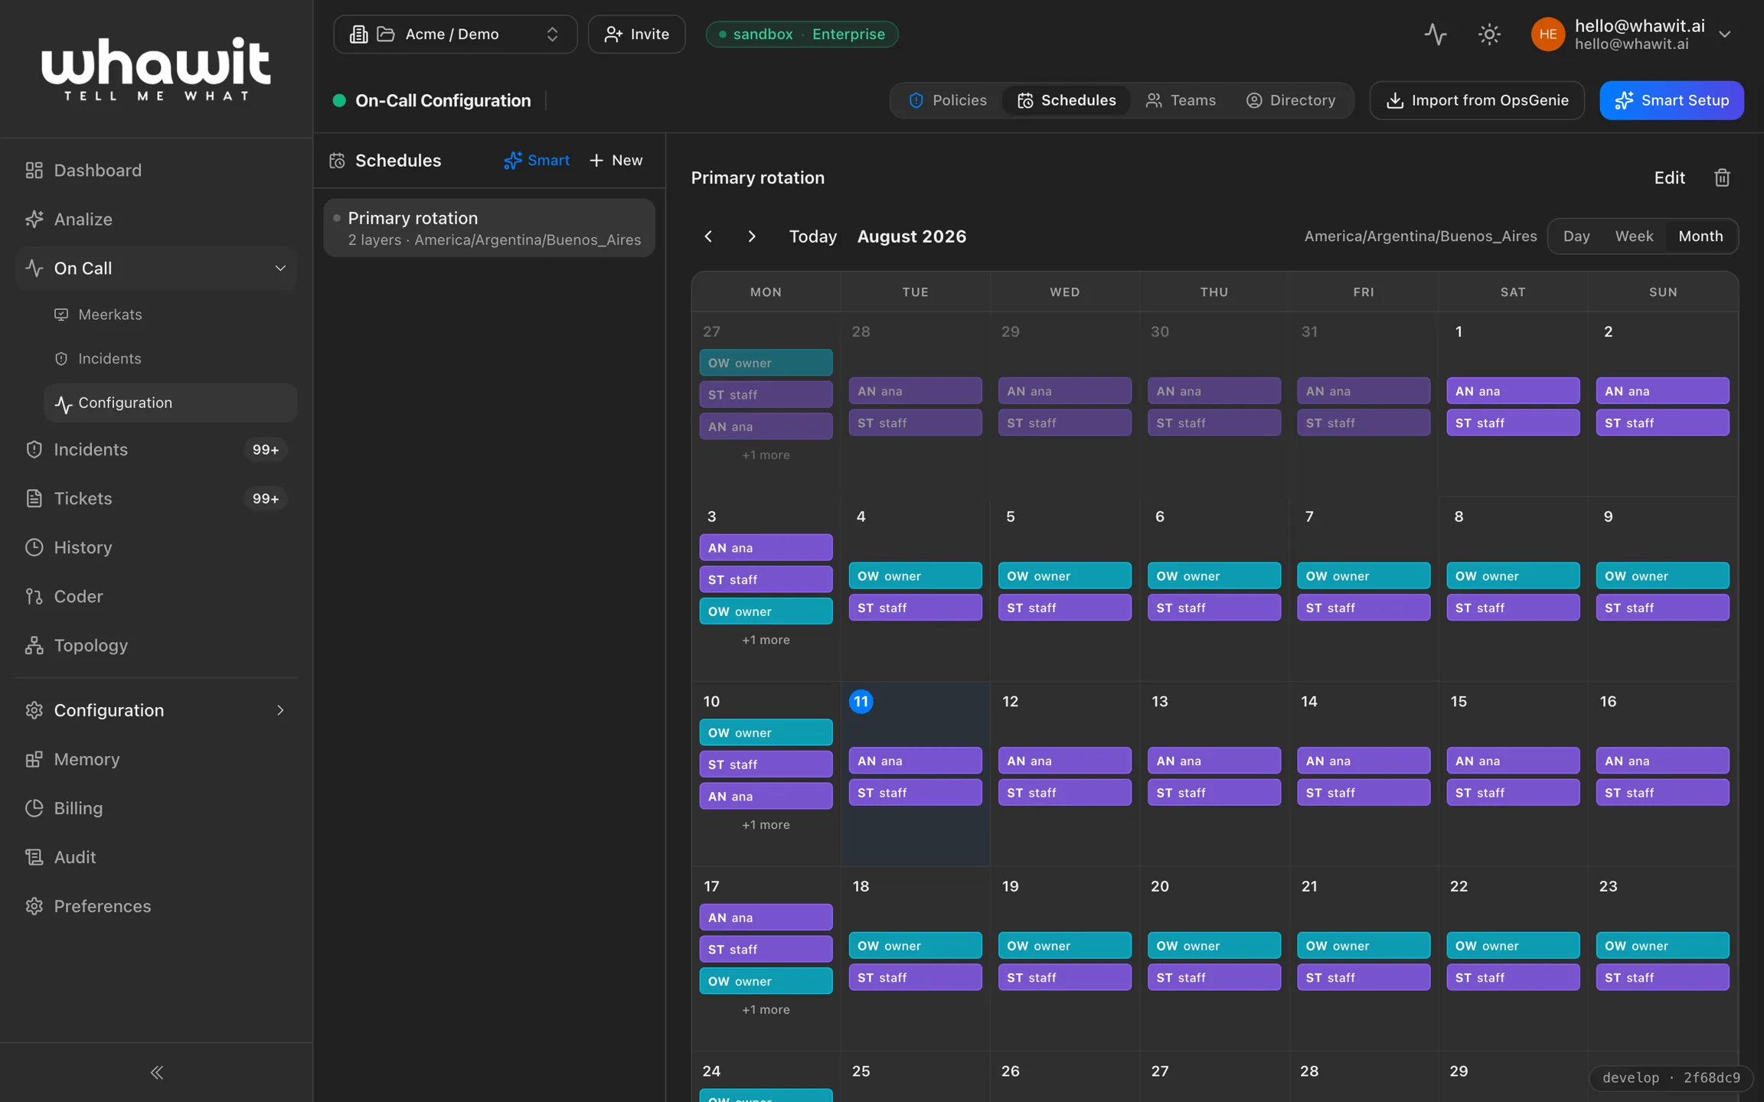This screenshot has height=1102, width=1764.
Task: Select Primary rotation schedule row
Action: pyautogui.click(x=489, y=228)
